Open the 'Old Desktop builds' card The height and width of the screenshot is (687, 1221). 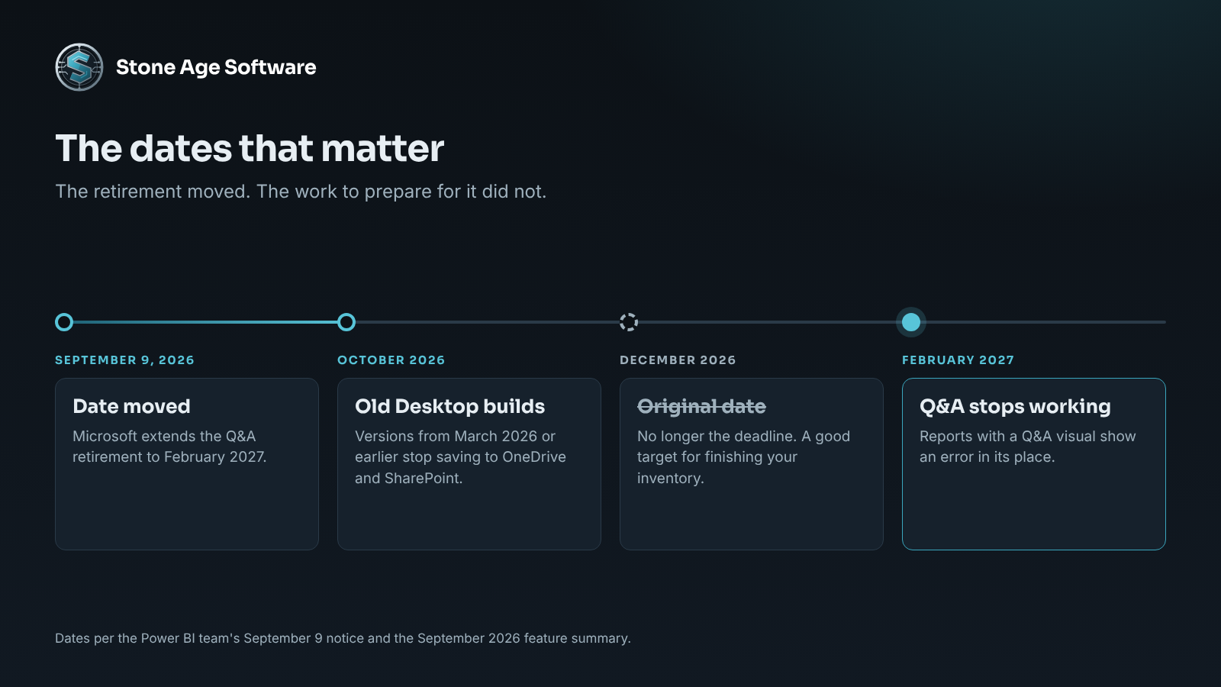click(x=469, y=464)
